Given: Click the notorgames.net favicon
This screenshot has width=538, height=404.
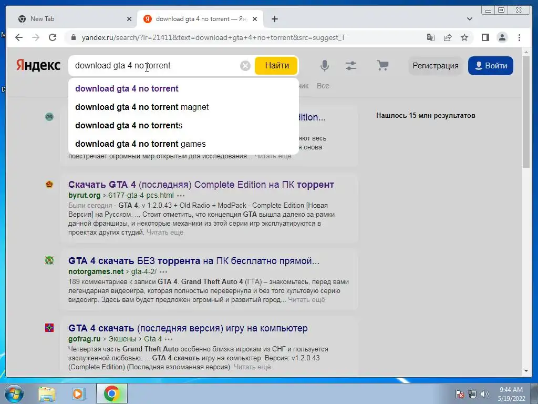Looking at the screenshot, I should point(49,260).
